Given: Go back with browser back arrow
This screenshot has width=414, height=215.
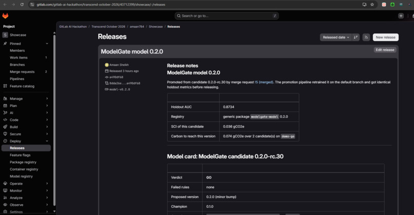Looking at the screenshot, I should click(5, 5).
